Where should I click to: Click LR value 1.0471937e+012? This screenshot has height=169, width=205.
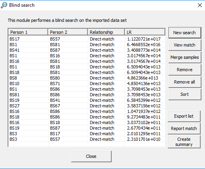(144, 111)
